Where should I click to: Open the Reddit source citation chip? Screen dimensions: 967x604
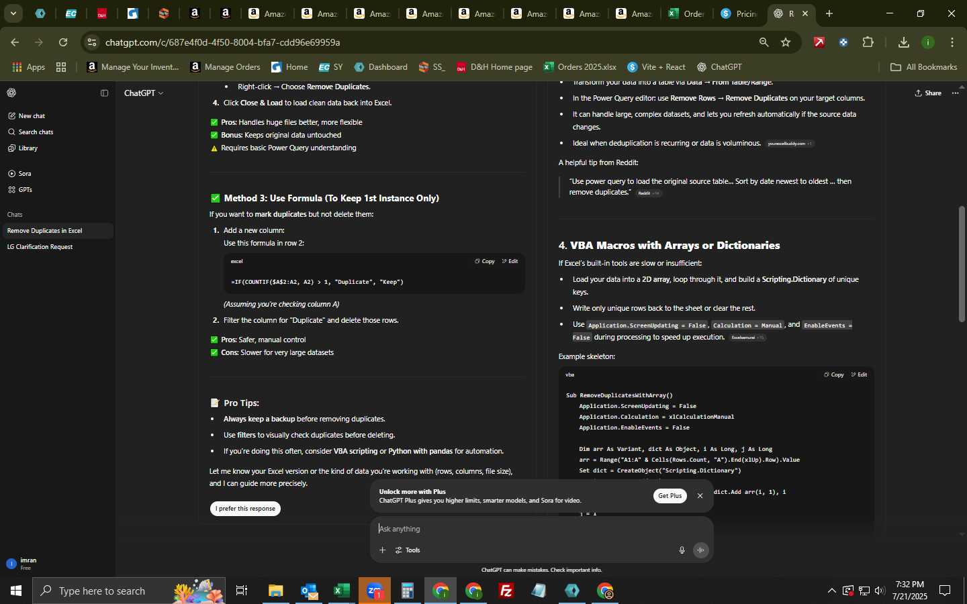click(x=649, y=193)
